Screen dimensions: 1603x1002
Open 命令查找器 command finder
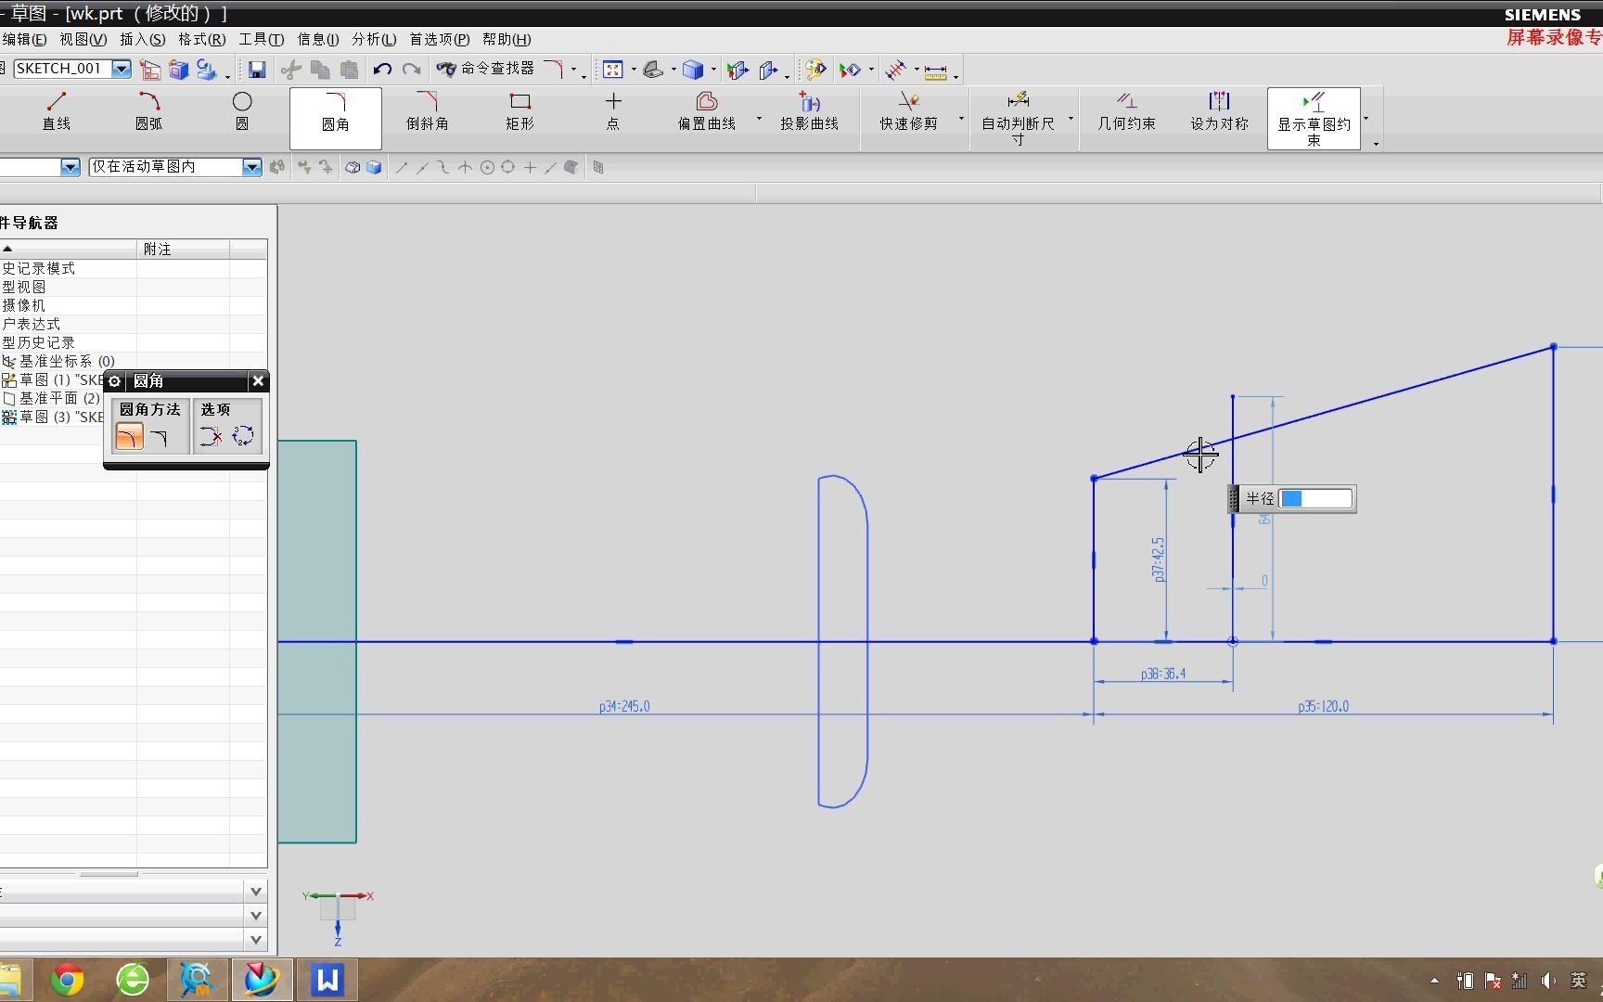[x=485, y=69]
